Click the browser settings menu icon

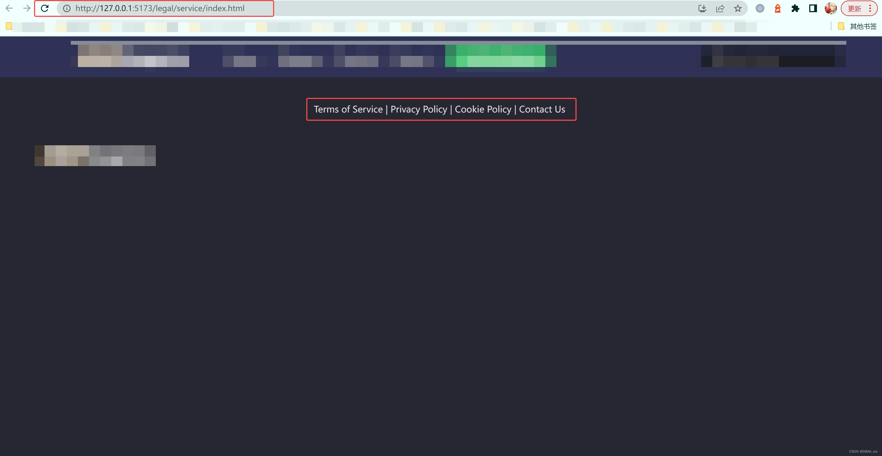tap(872, 8)
